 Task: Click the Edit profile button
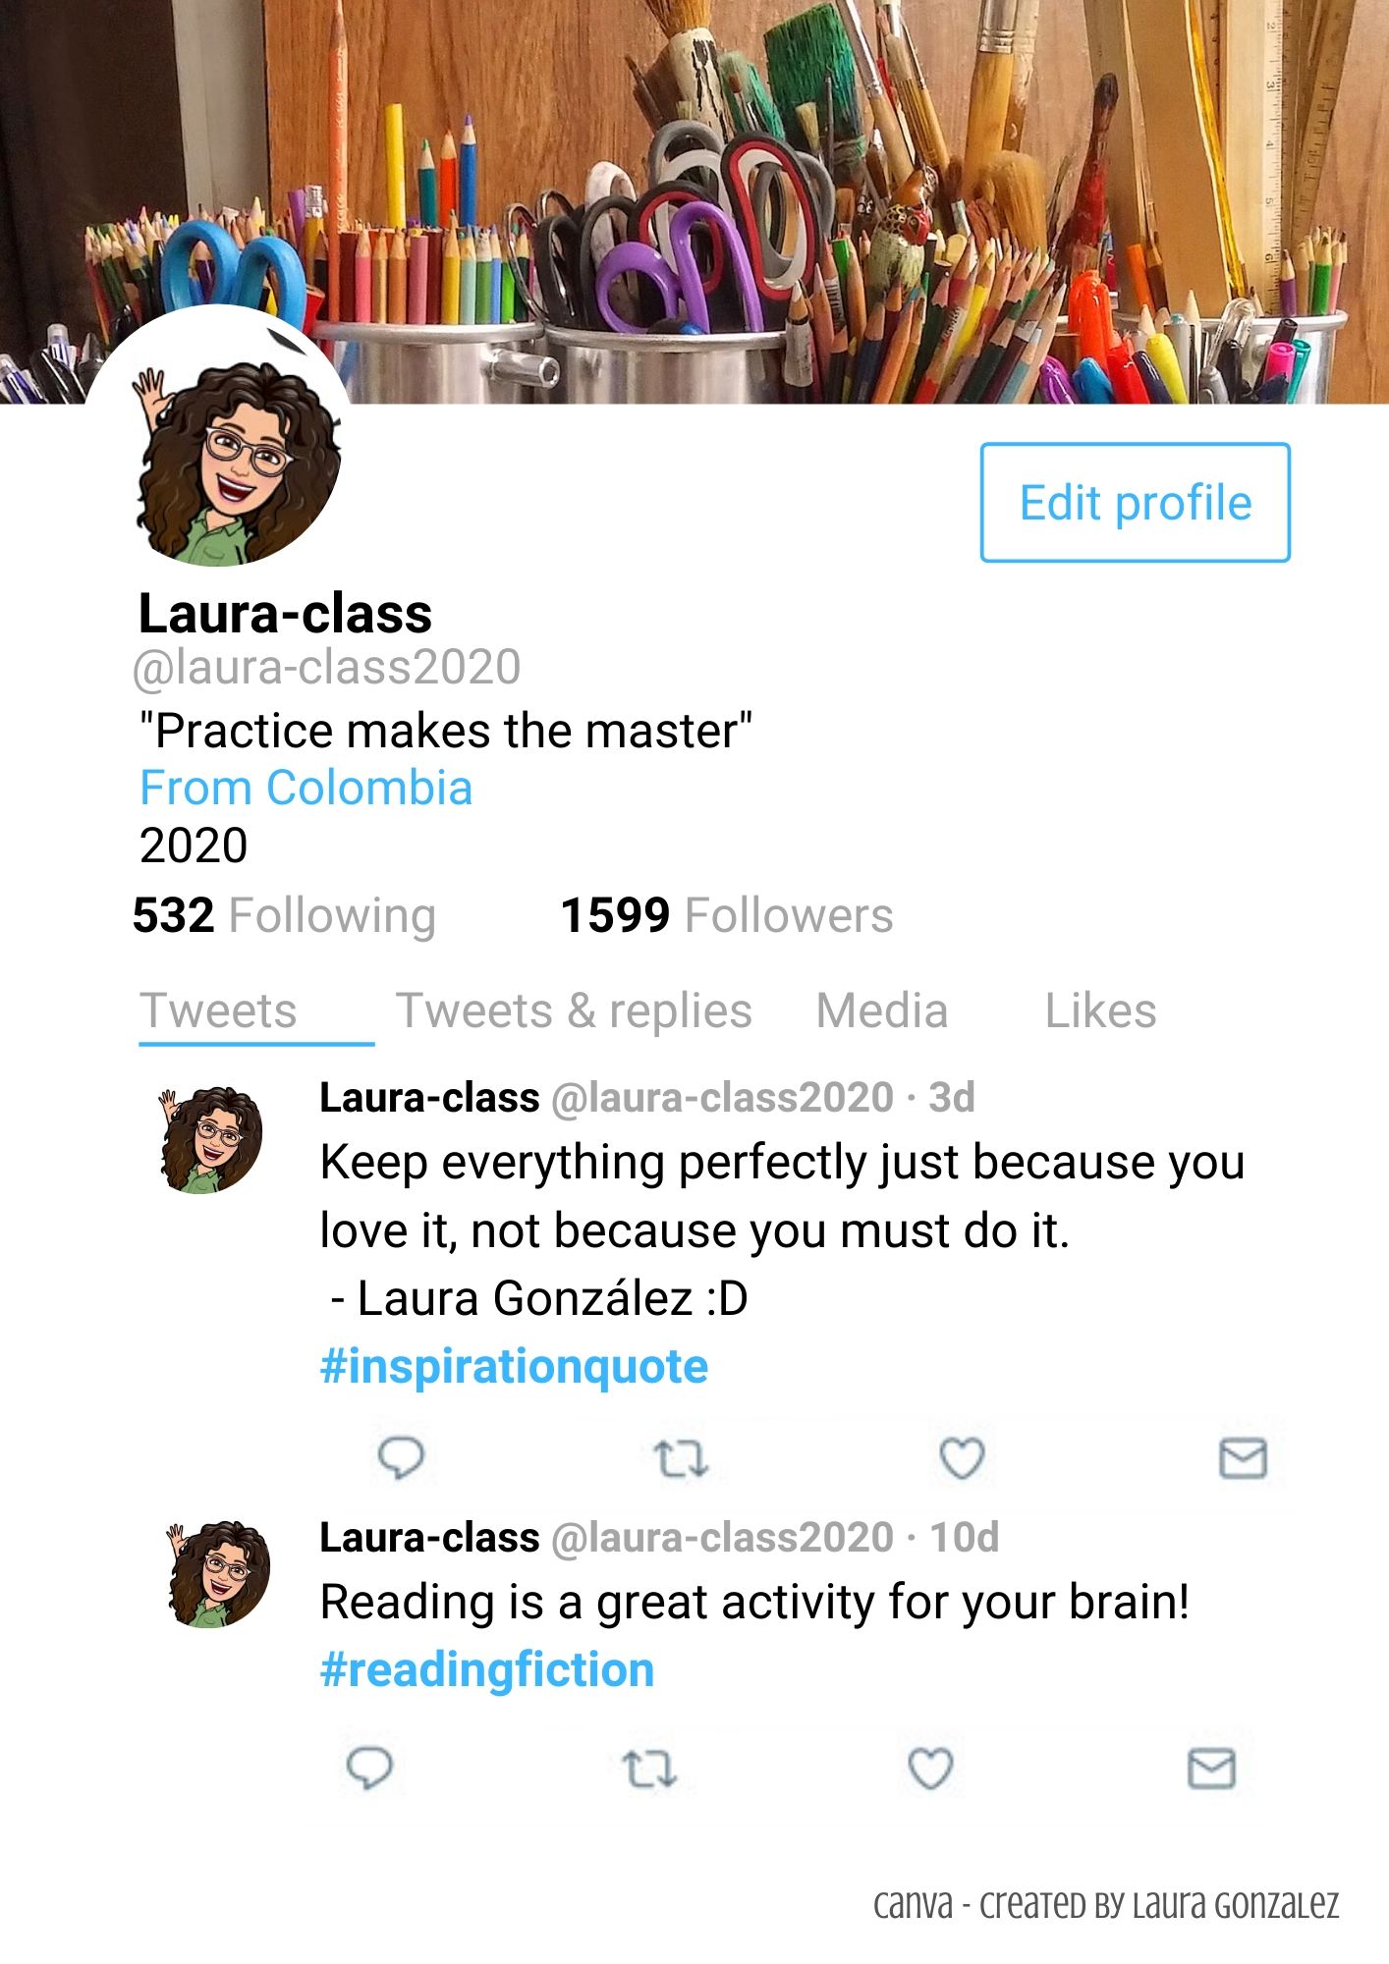tap(1135, 503)
